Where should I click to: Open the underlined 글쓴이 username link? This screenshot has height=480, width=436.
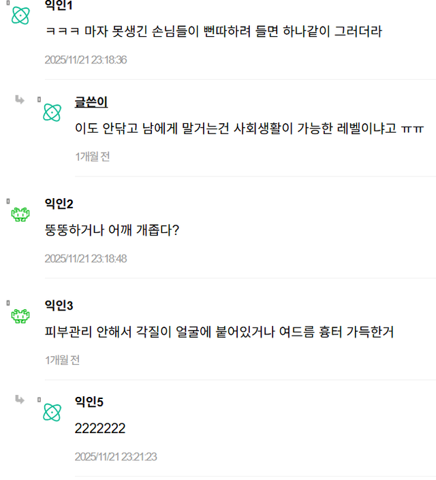coord(91,102)
